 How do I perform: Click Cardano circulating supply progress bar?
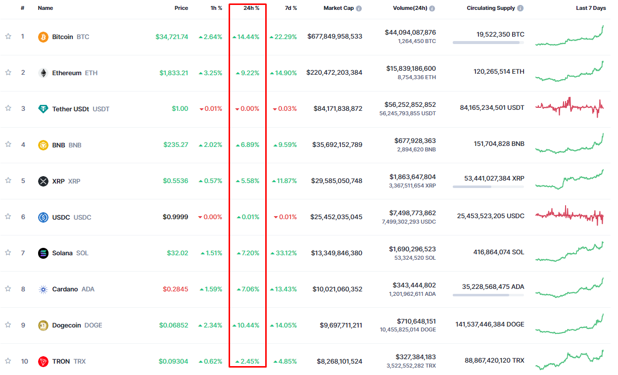488,295
